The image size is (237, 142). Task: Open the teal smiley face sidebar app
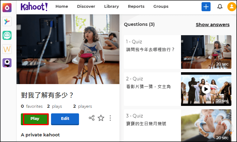[7, 35]
